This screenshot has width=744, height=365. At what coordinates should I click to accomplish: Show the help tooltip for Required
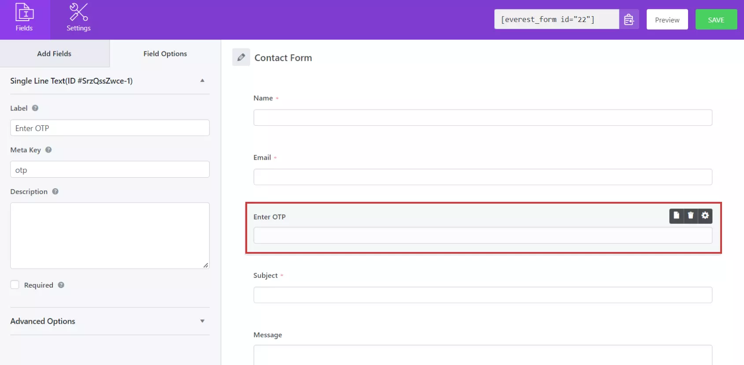(x=61, y=285)
